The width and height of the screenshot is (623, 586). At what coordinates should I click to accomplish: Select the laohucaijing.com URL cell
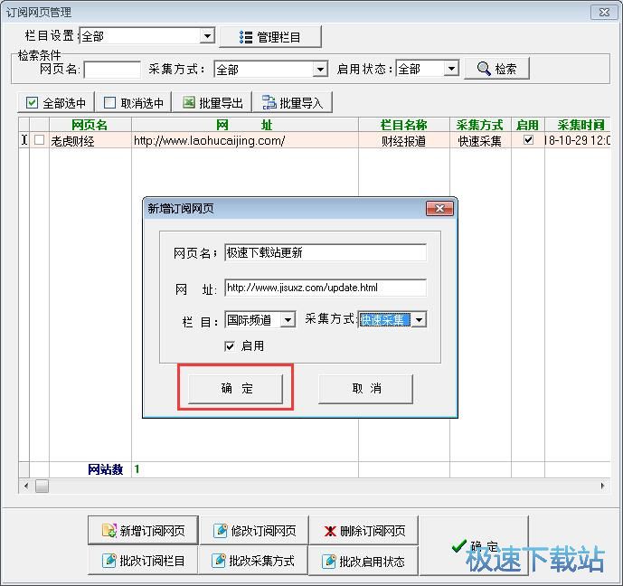click(245, 141)
